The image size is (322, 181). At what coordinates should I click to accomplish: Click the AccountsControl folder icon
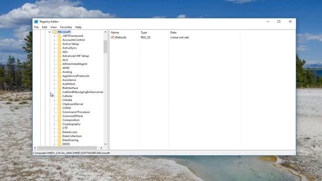pyautogui.click(x=59, y=40)
